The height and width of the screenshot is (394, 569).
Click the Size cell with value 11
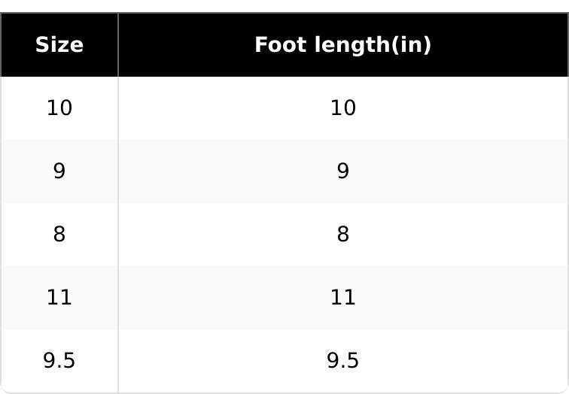tap(59, 298)
